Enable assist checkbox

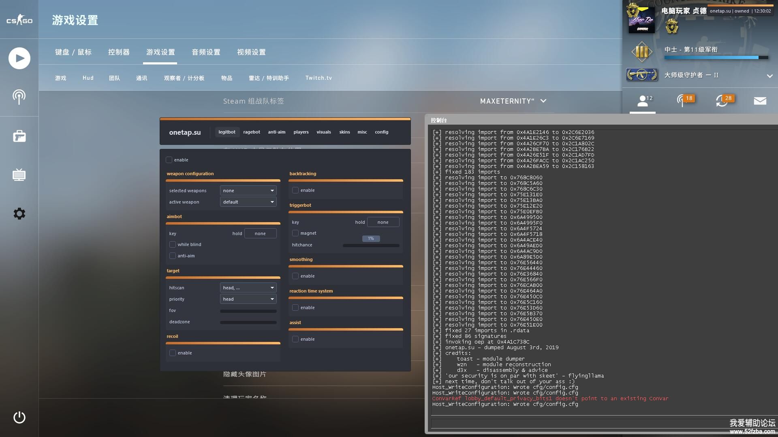295,339
